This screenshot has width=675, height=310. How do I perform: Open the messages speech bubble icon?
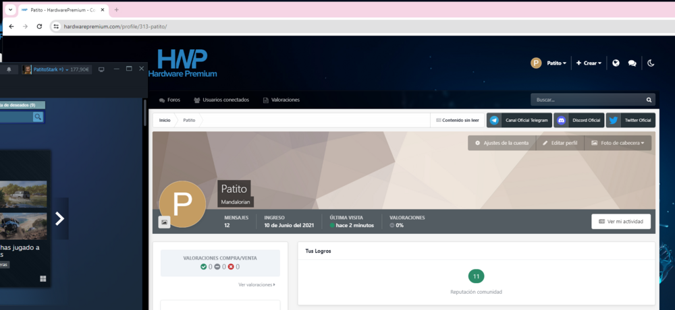(632, 63)
